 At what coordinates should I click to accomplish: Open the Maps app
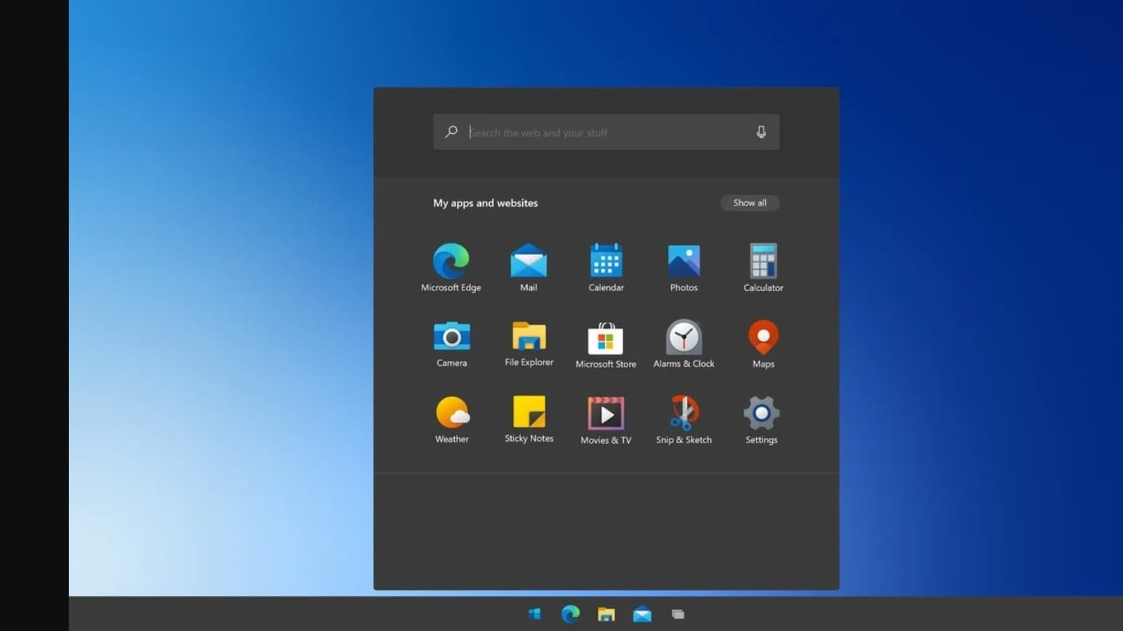coord(763,344)
